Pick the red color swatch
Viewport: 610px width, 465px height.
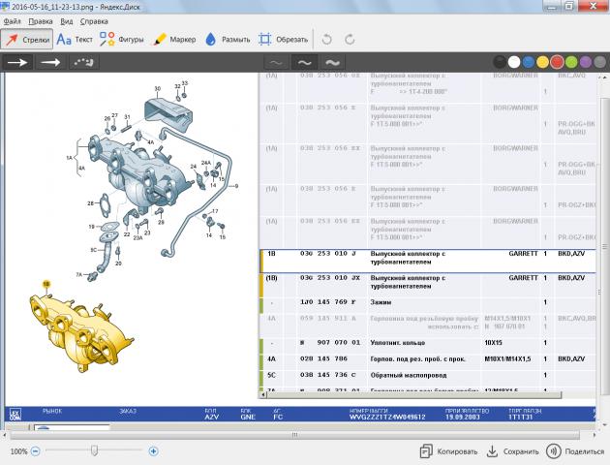click(x=557, y=62)
